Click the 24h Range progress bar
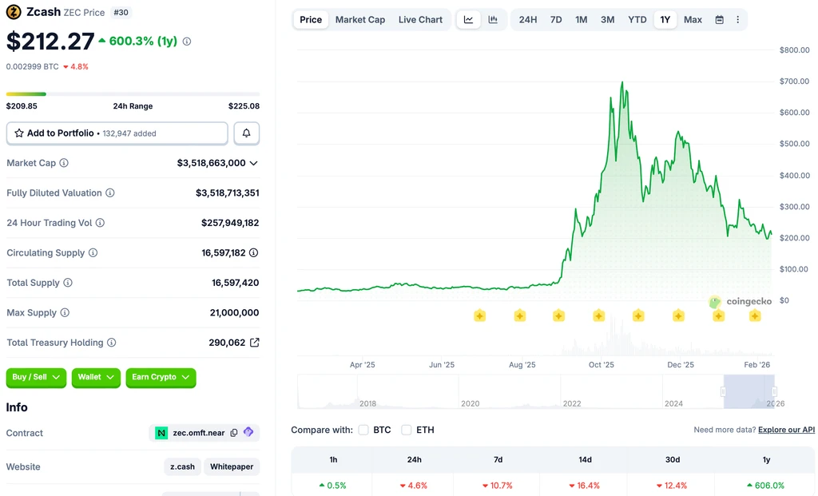Viewport: 818px width, 496px height. coord(133,94)
